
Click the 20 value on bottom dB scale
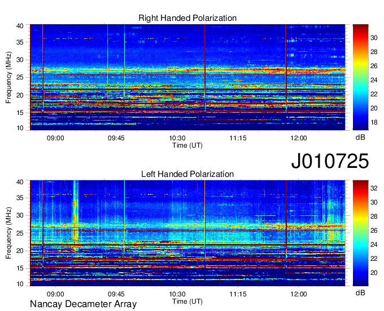(x=374, y=273)
